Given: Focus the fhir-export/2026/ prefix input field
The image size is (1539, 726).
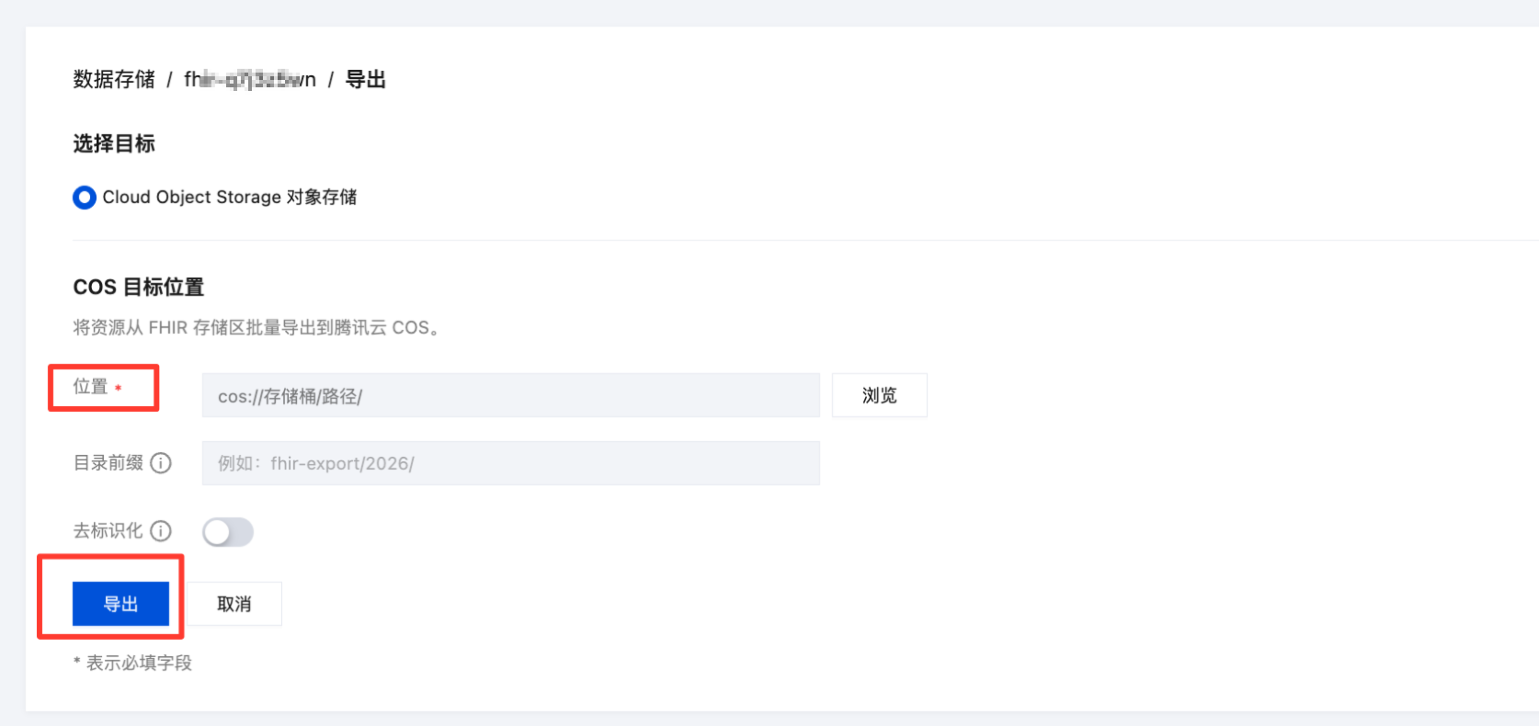Looking at the screenshot, I should (511, 463).
